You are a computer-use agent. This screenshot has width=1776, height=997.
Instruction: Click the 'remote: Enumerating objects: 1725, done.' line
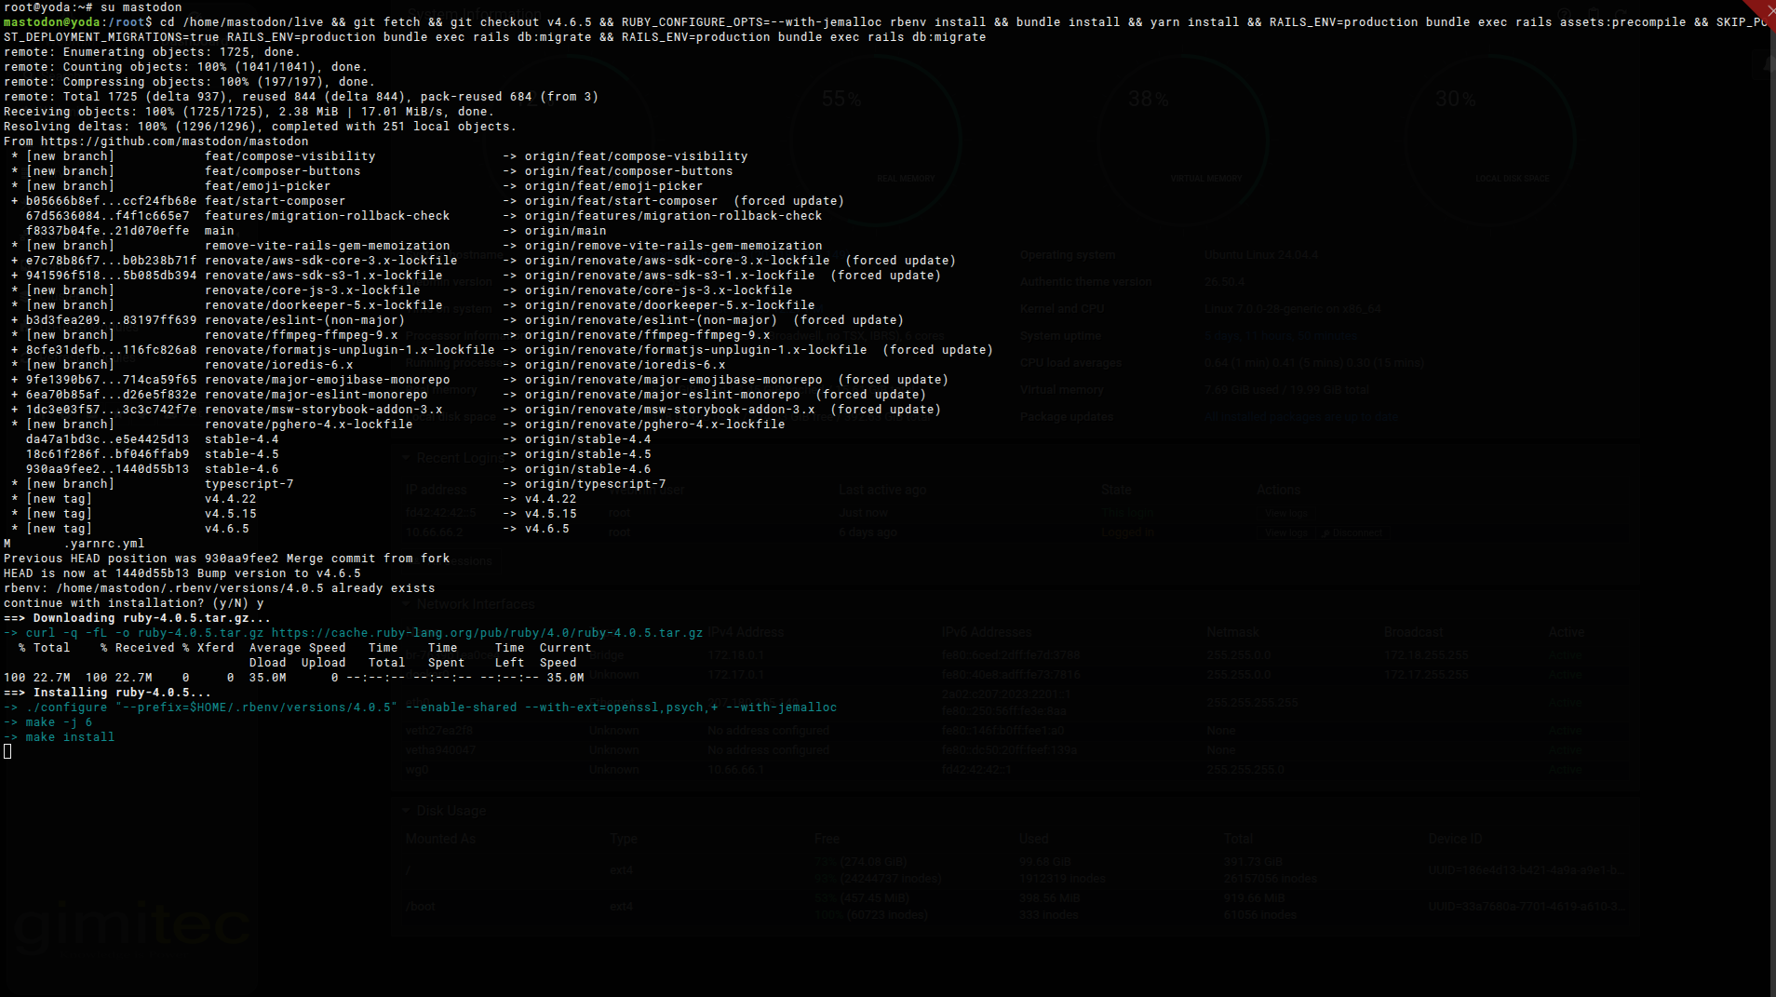tap(153, 52)
